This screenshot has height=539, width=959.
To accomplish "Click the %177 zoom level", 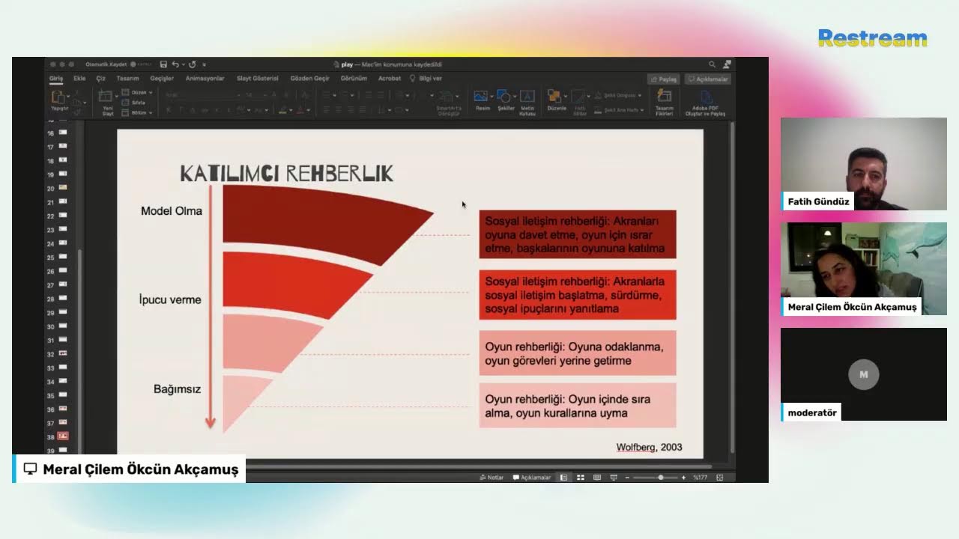I will pos(701,478).
